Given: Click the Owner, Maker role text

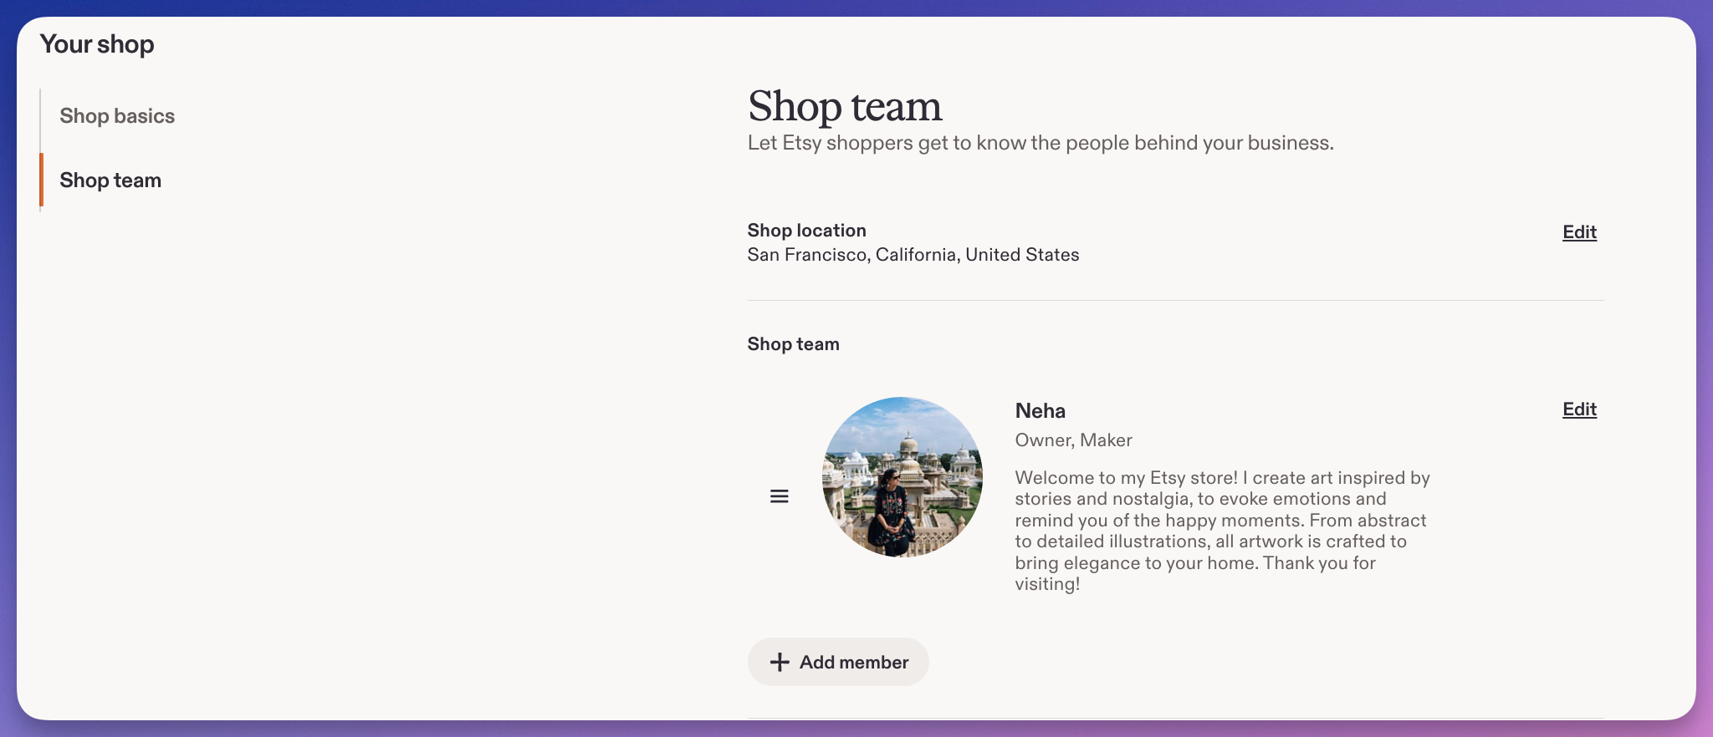Looking at the screenshot, I should [x=1073, y=440].
